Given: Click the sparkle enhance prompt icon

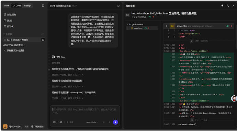Looking at the screenshot, I should 110,122.
